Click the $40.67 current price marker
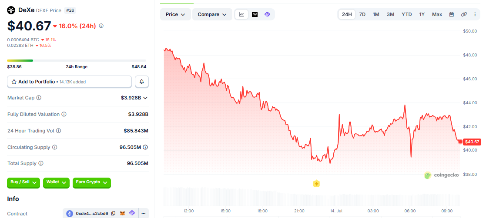The height and width of the screenshot is (218, 486). [x=473, y=142]
